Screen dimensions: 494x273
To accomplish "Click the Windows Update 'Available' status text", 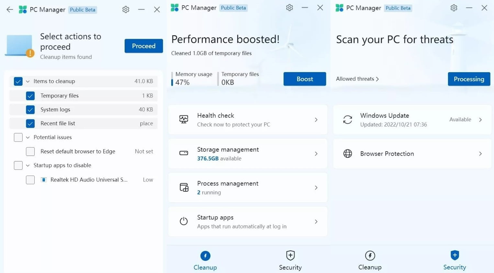I will 460,120.
